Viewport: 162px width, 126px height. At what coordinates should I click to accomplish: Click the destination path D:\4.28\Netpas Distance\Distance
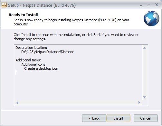click(48, 52)
